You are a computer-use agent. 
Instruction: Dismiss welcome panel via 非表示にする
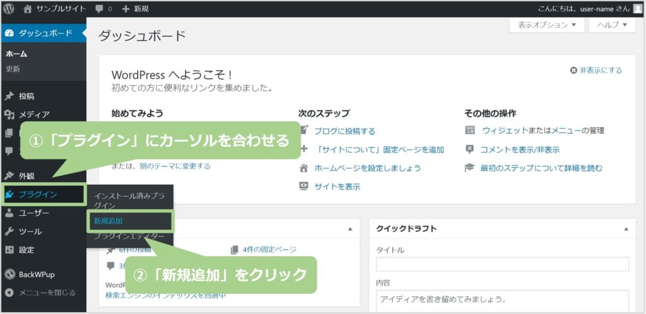tap(596, 71)
